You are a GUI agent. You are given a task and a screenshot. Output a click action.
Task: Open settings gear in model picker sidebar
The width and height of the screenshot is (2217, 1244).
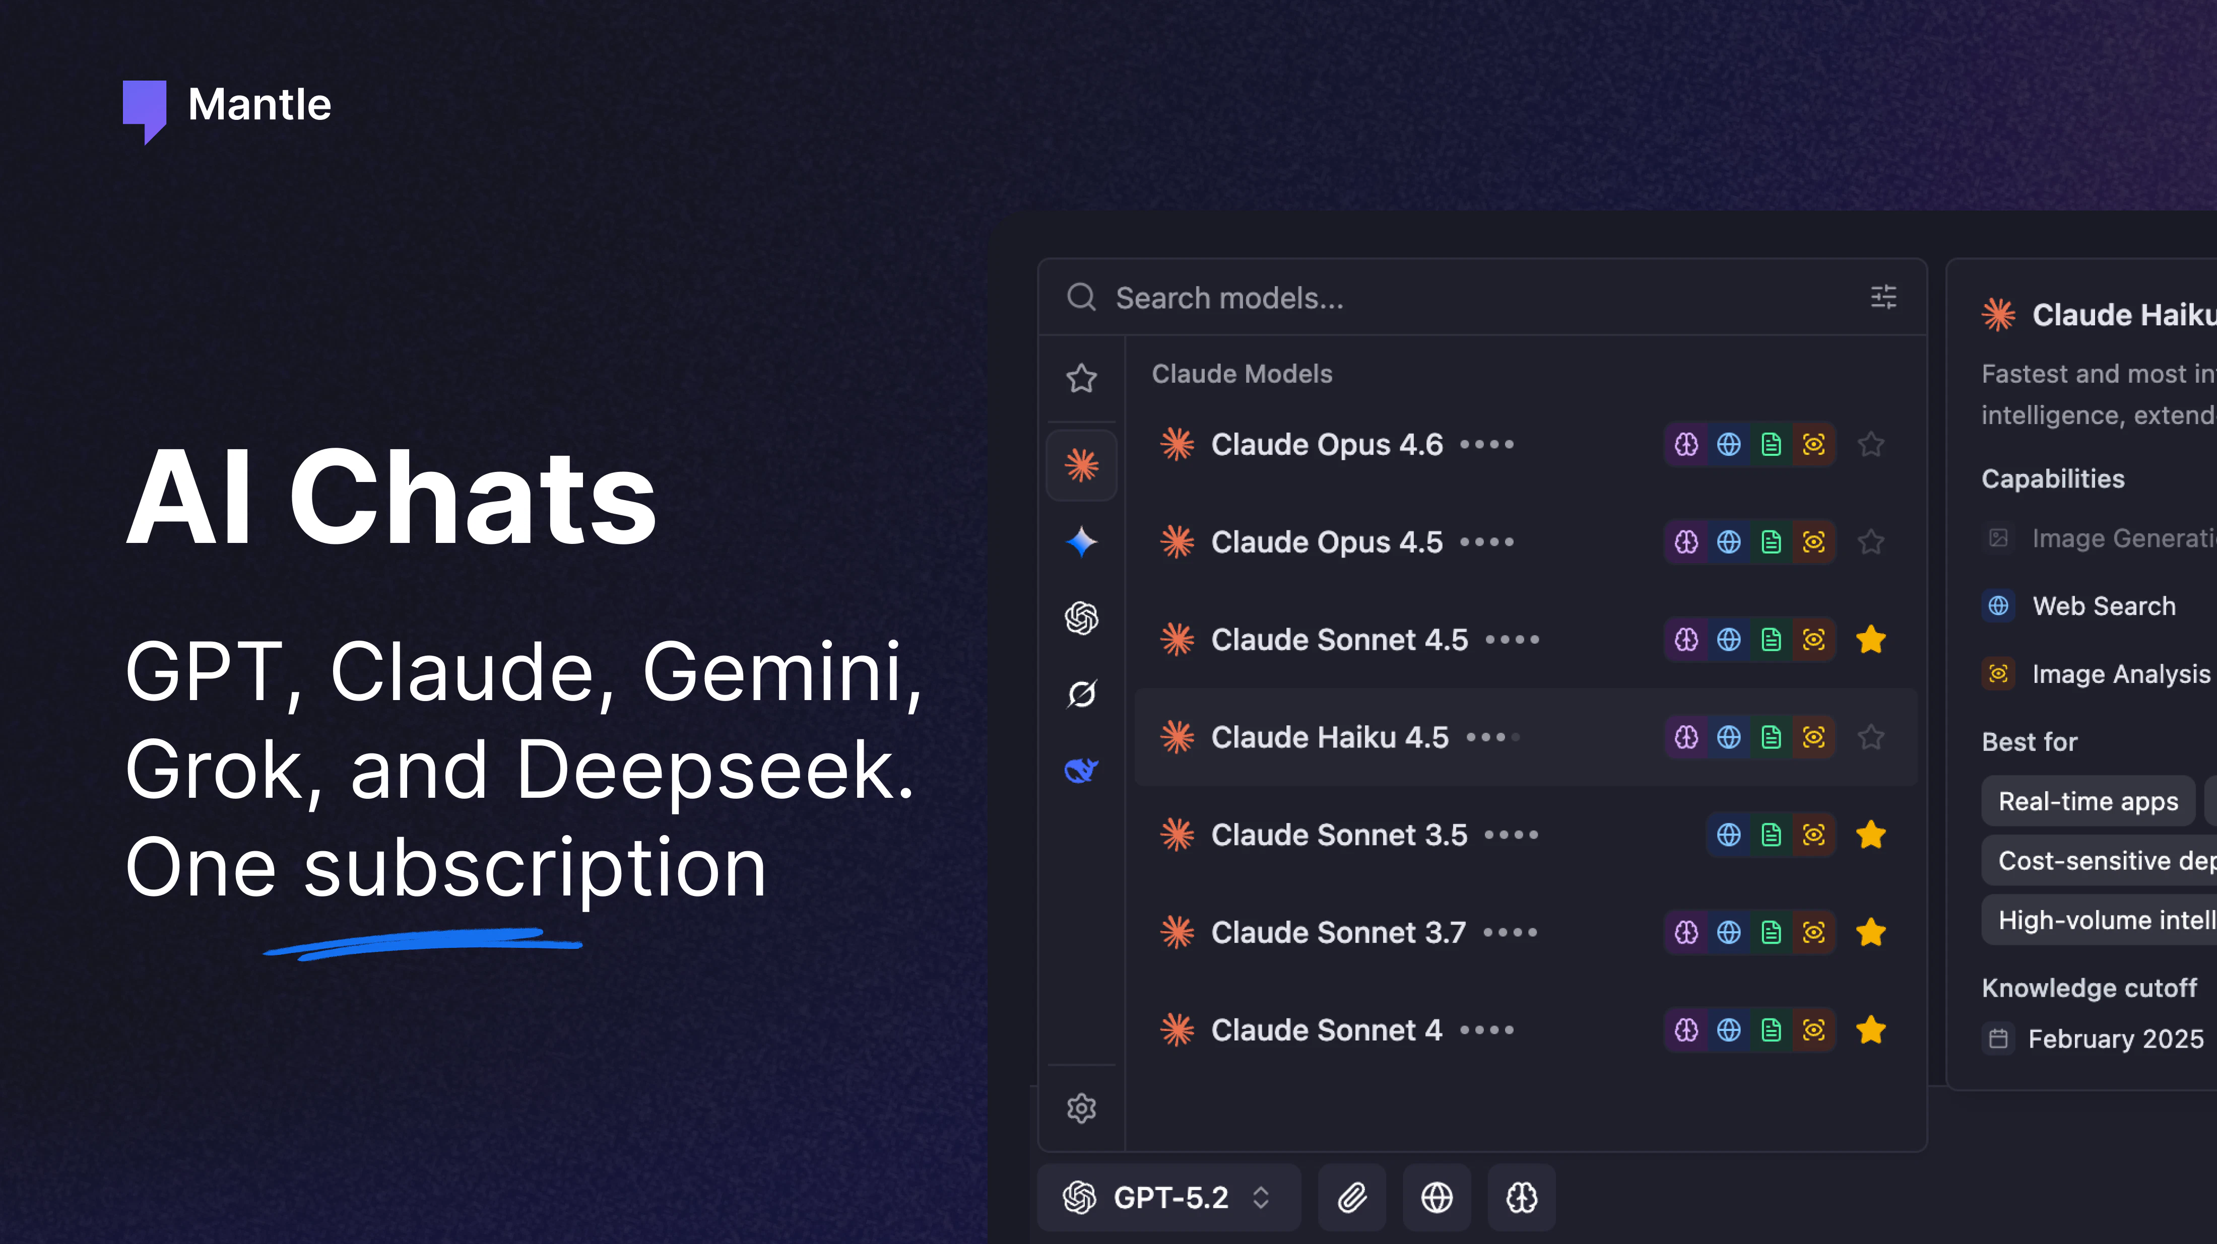pos(1081,1108)
